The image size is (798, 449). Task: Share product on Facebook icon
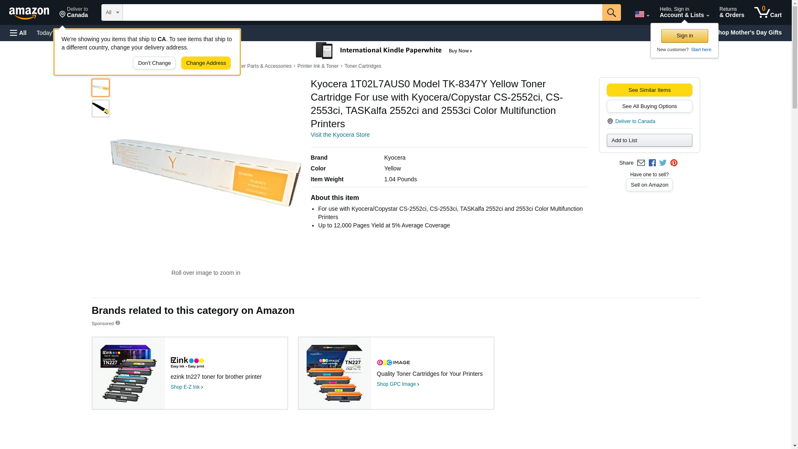point(652,163)
